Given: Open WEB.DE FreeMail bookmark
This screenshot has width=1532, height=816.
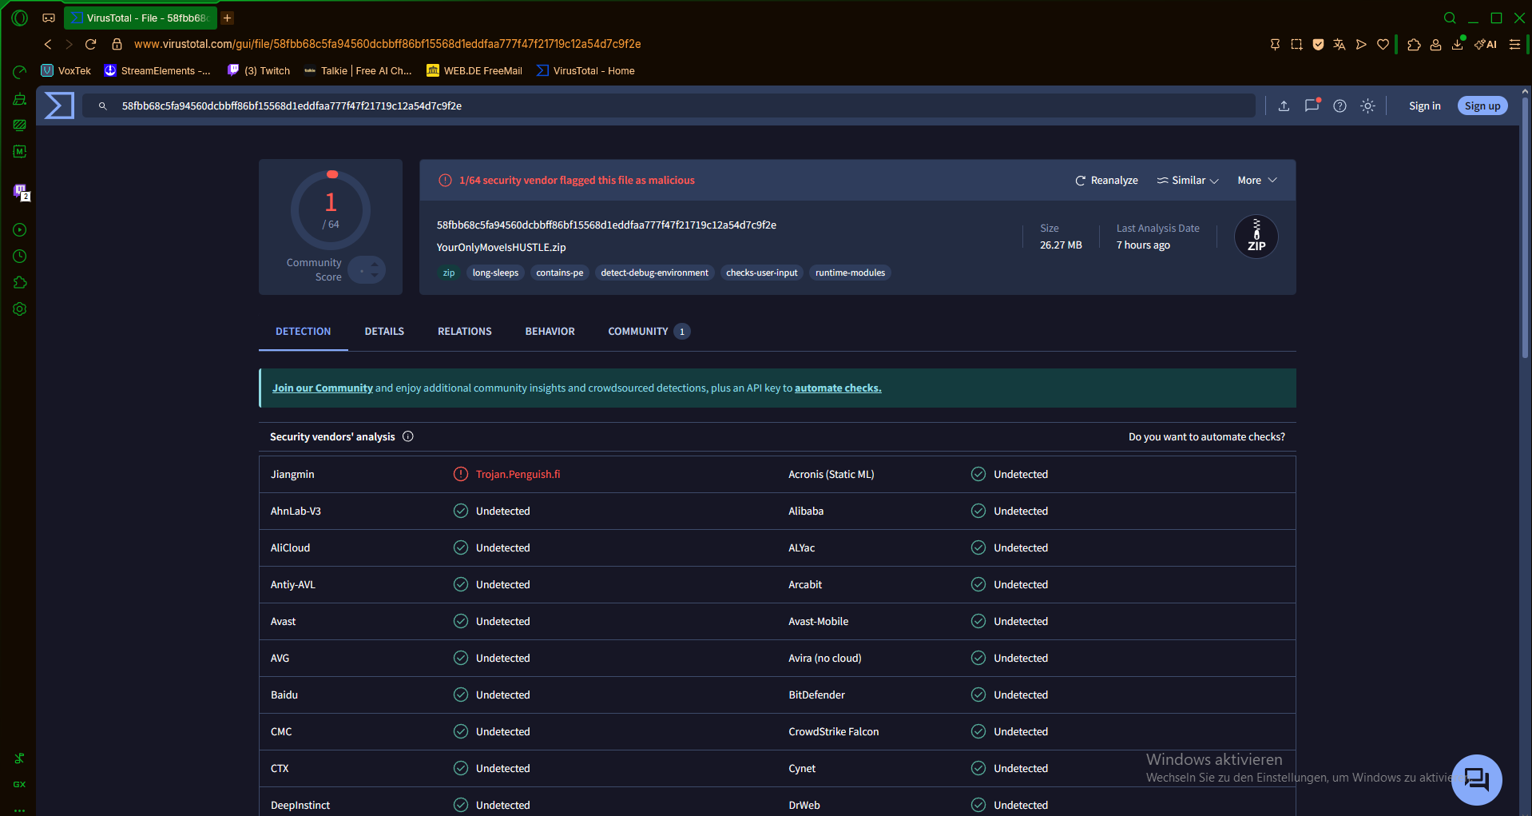Looking at the screenshot, I should [x=474, y=71].
